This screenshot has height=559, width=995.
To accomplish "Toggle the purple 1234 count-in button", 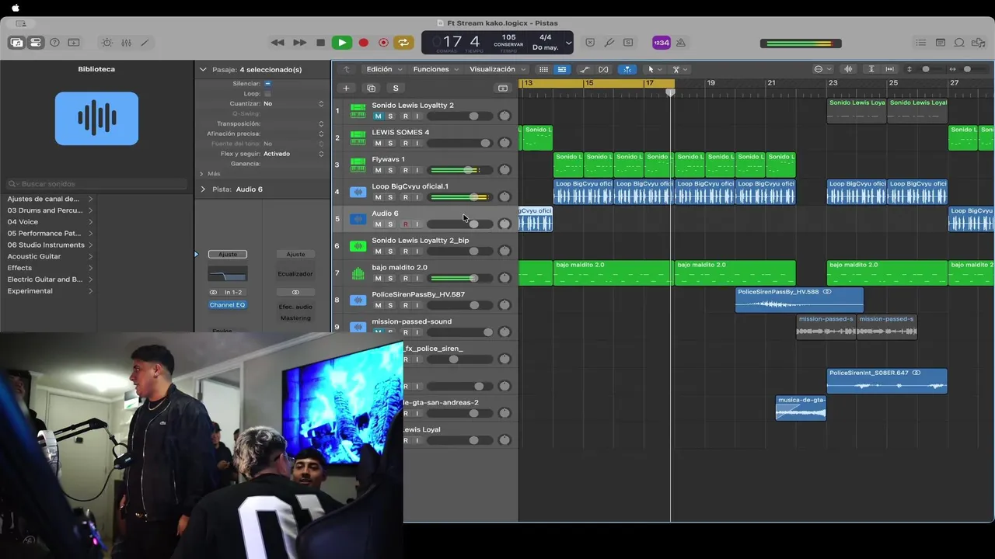I will pyautogui.click(x=661, y=43).
